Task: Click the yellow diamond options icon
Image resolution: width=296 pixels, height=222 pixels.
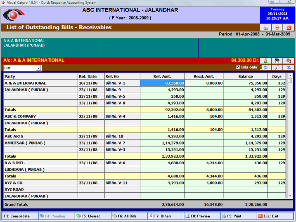Action: point(277,28)
